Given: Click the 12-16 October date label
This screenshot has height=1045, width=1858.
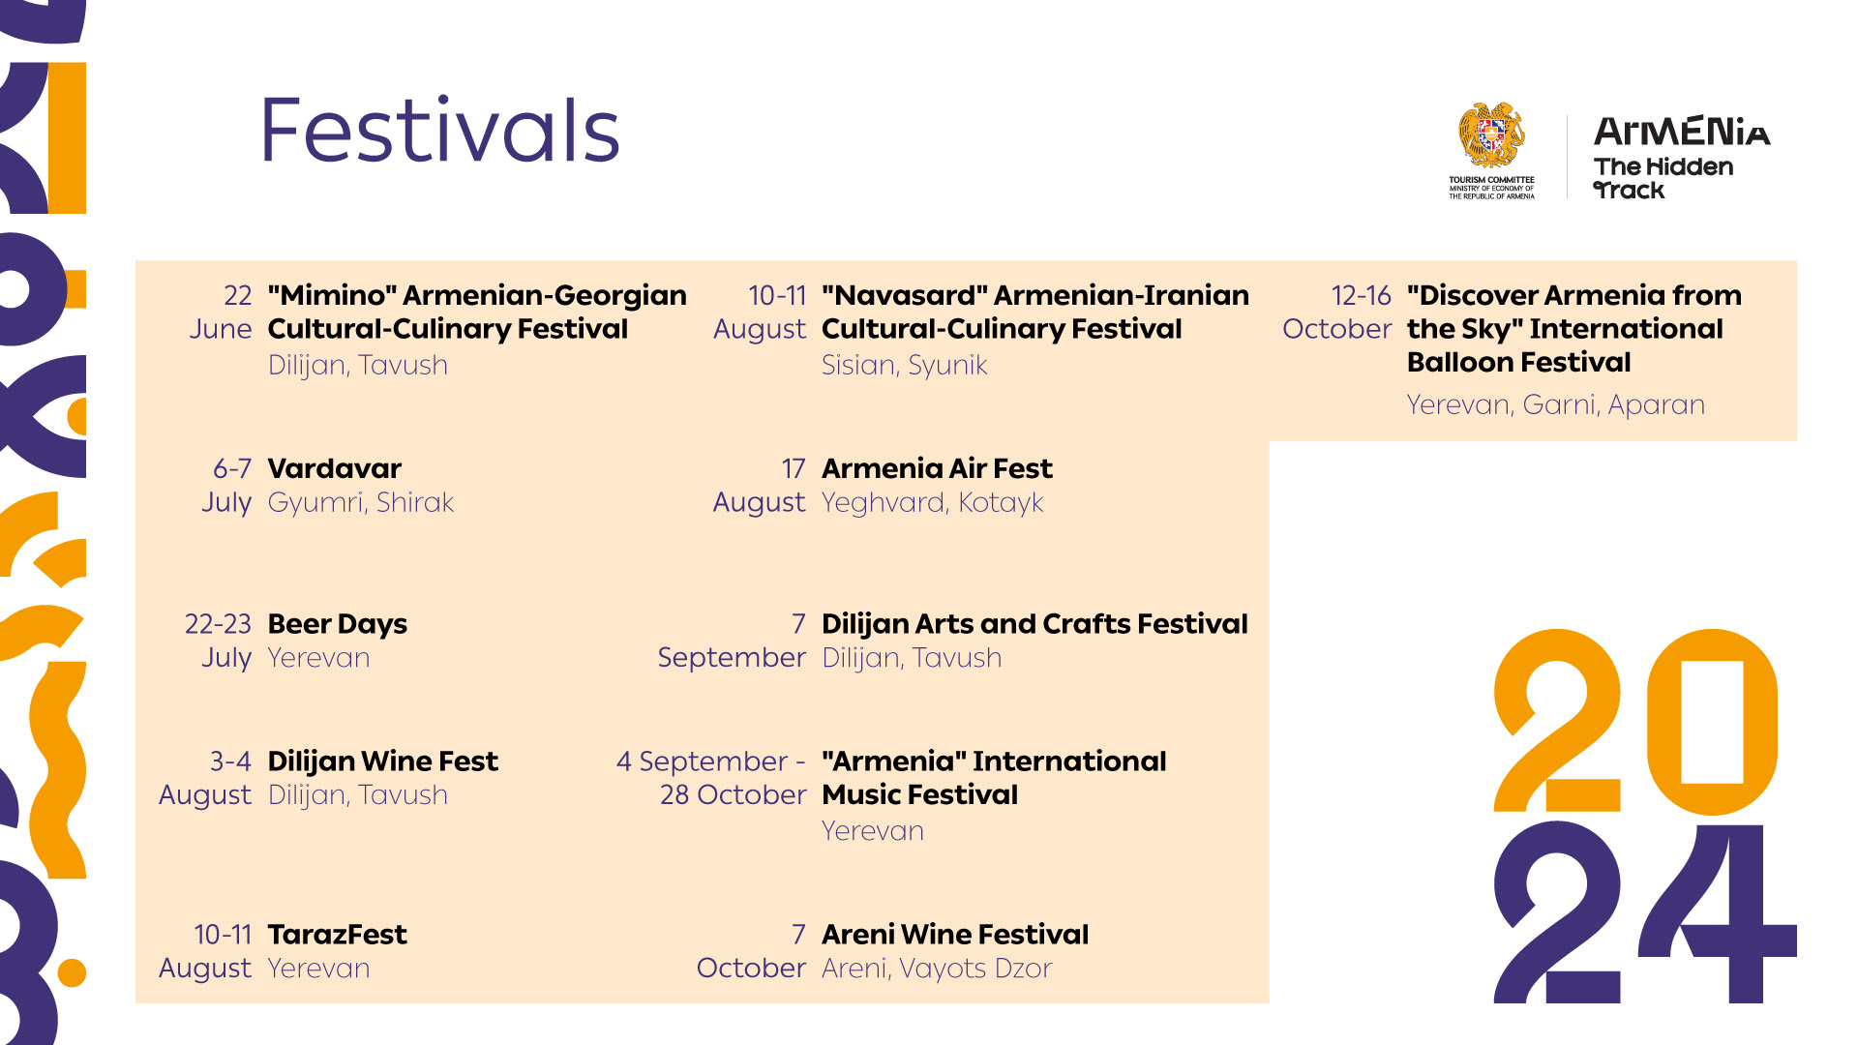Looking at the screenshot, I should [x=1336, y=312].
